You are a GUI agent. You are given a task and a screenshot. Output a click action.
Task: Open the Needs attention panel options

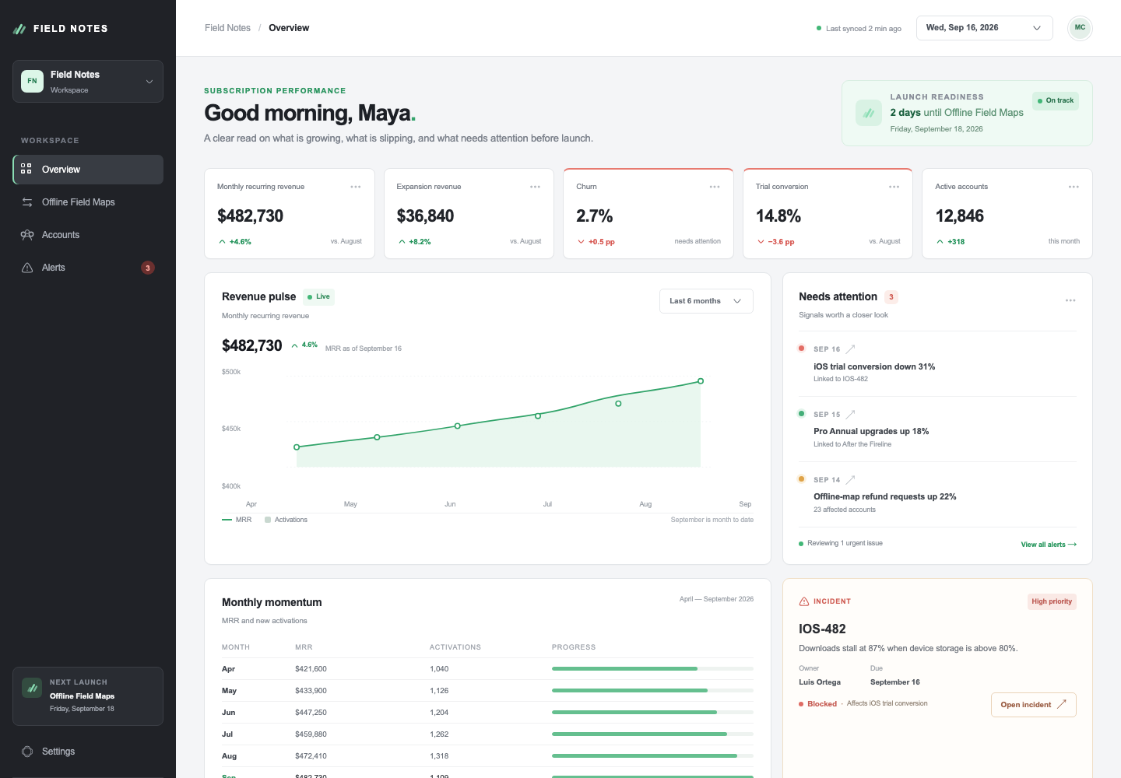click(x=1070, y=300)
